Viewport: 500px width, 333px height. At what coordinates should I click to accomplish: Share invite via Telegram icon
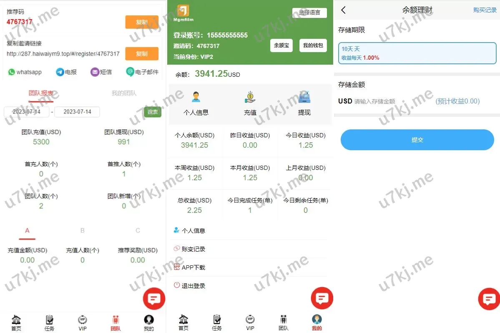[60, 72]
